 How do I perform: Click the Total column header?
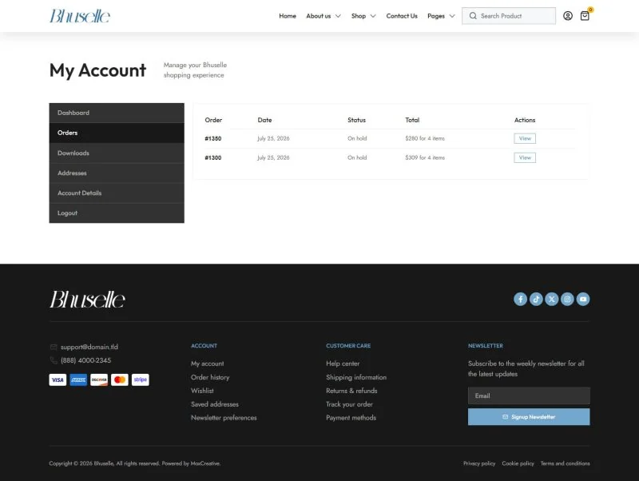pyautogui.click(x=412, y=120)
